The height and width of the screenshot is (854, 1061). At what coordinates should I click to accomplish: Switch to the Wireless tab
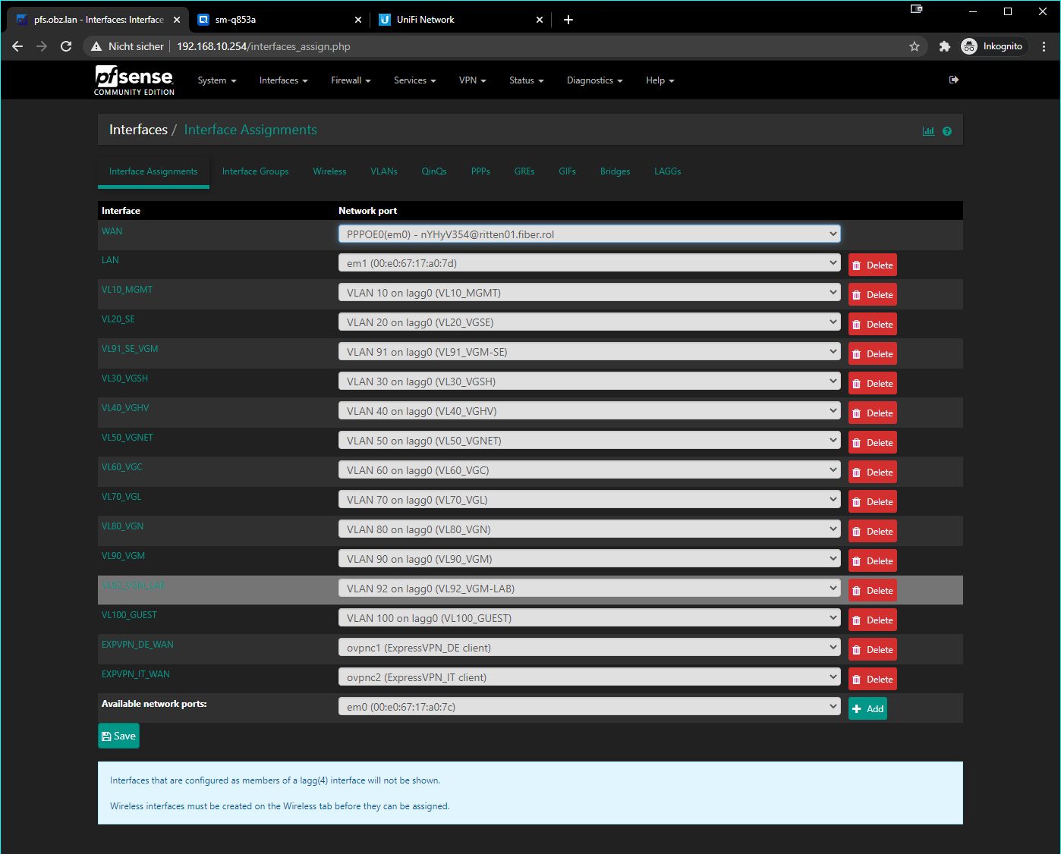[329, 171]
